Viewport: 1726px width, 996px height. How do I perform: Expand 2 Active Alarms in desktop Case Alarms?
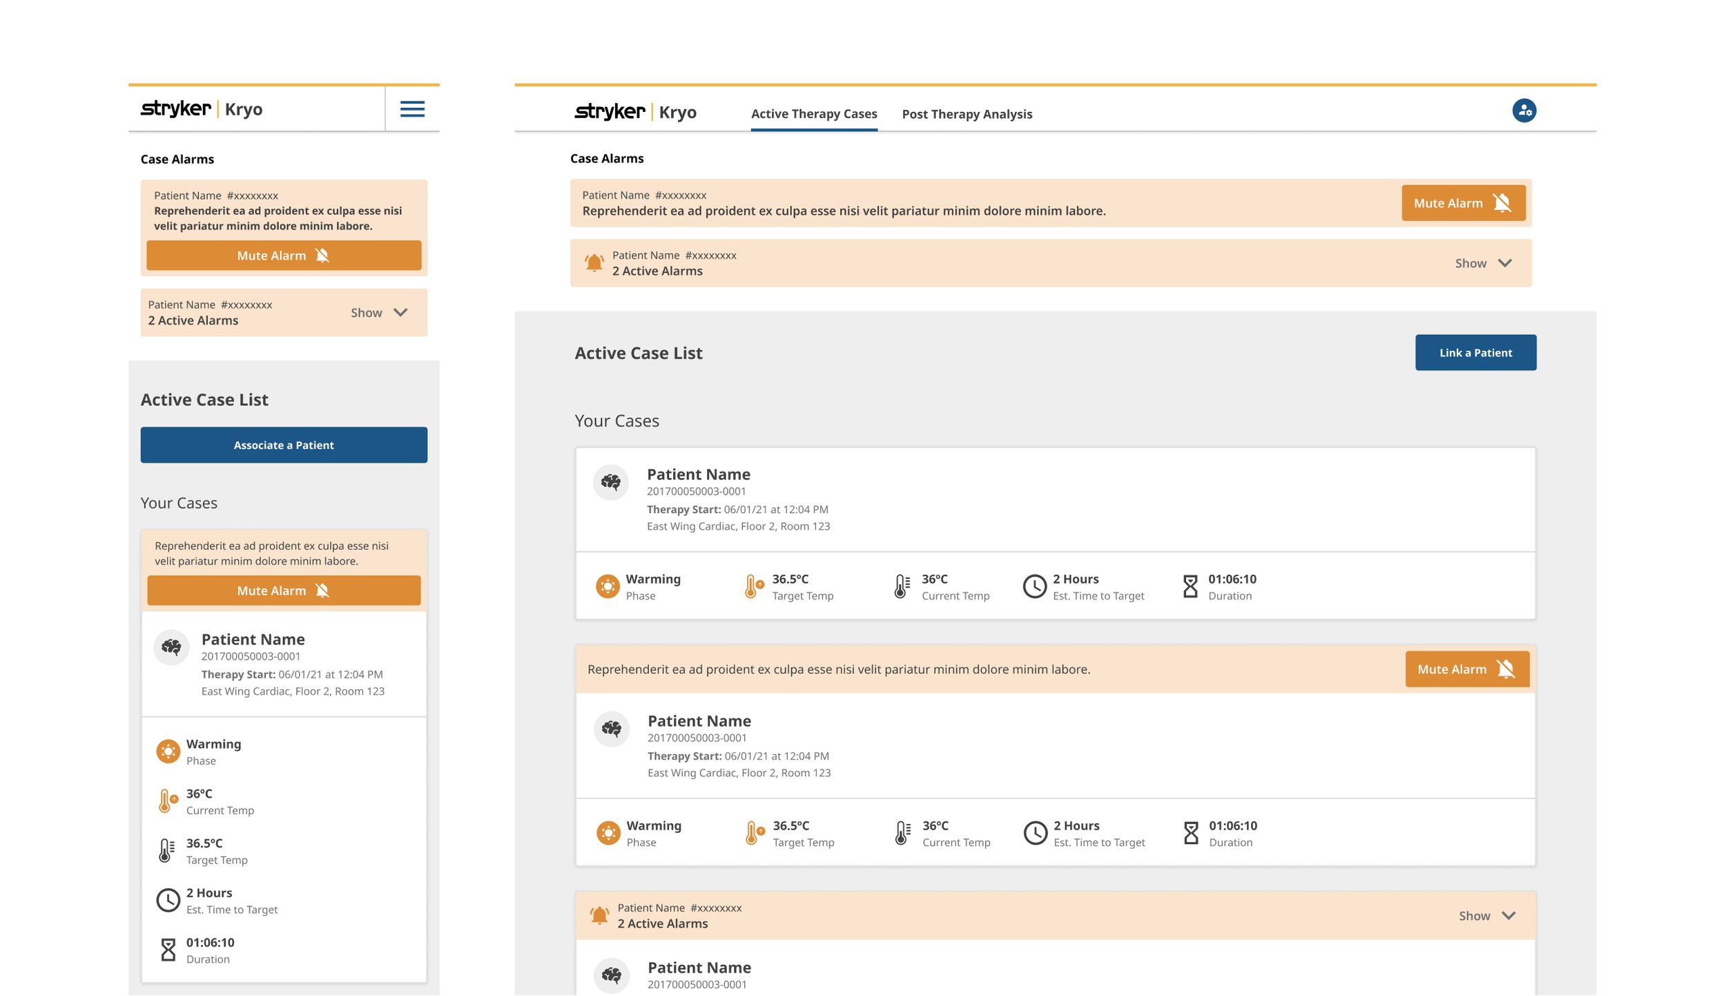[x=1484, y=263]
